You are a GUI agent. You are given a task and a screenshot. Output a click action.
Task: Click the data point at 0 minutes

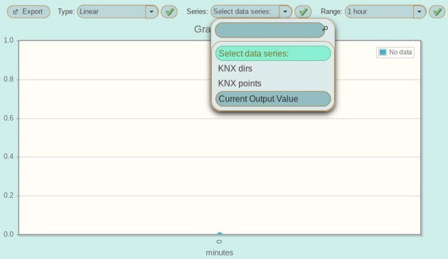tap(220, 234)
